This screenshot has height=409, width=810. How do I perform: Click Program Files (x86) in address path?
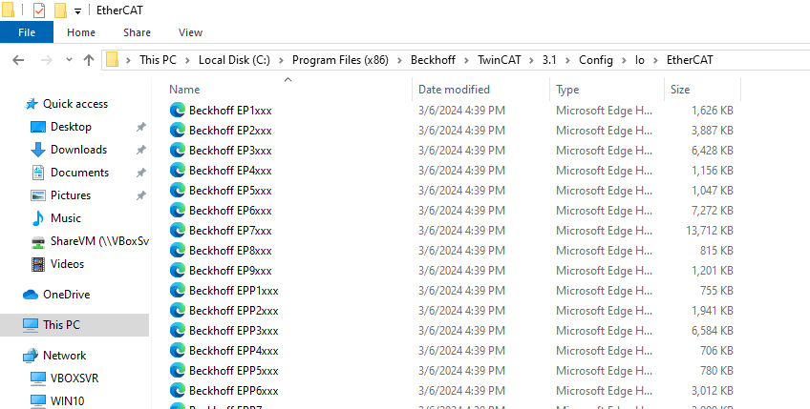click(340, 60)
